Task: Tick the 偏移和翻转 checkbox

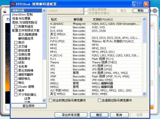Action: click(16, 75)
